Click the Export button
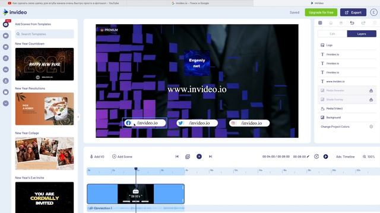The height and width of the screenshot is (213, 380). tap(353, 12)
